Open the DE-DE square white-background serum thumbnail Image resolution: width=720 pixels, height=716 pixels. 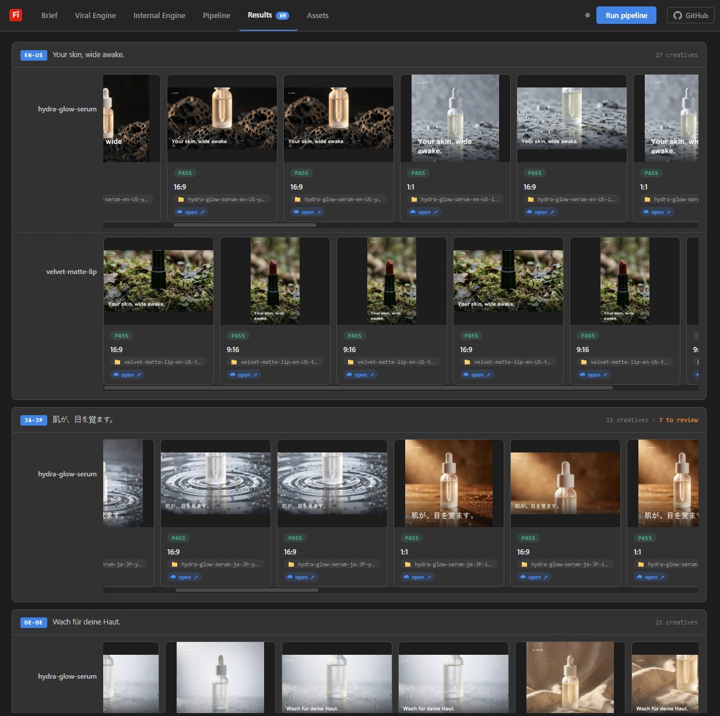(220, 677)
